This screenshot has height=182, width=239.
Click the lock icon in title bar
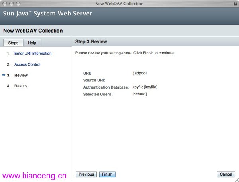(235, 4)
